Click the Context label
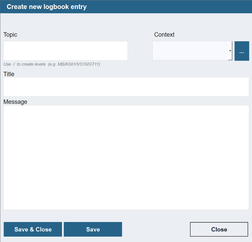Viewport: 252px width, 242px height. pyautogui.click(x=164, y=35)
